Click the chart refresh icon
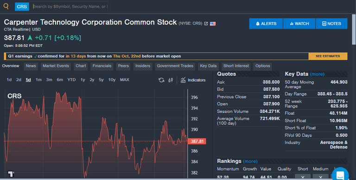This screenshot has width=356, height=180. tap(161, 80)
